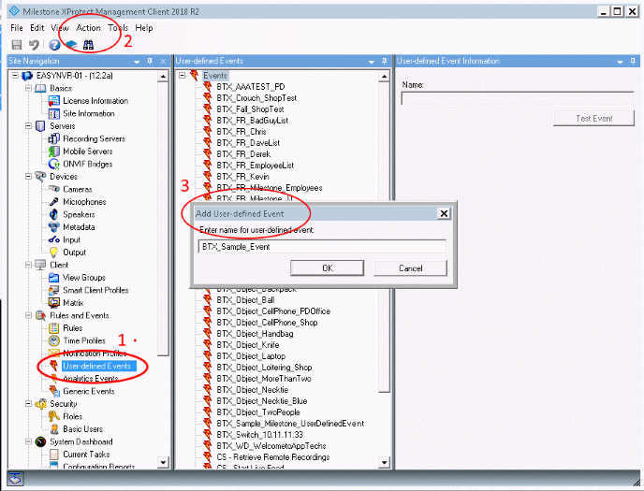Open the View menu
The image size is (644, 491).
coord(60,28)
